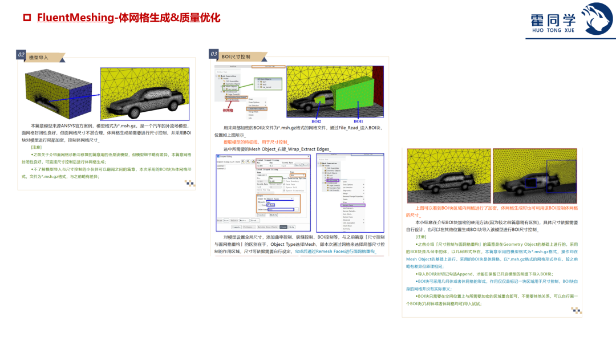
Task: Toggle the Face Face checkbox
Action: pos(284,184)
